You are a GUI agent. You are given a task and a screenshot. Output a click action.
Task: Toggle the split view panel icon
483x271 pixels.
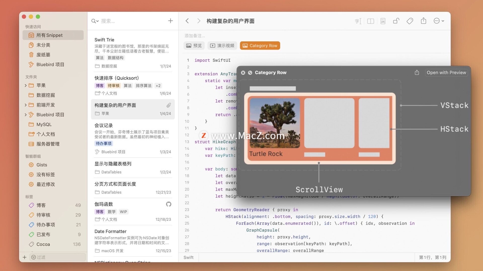coord(371,21)
